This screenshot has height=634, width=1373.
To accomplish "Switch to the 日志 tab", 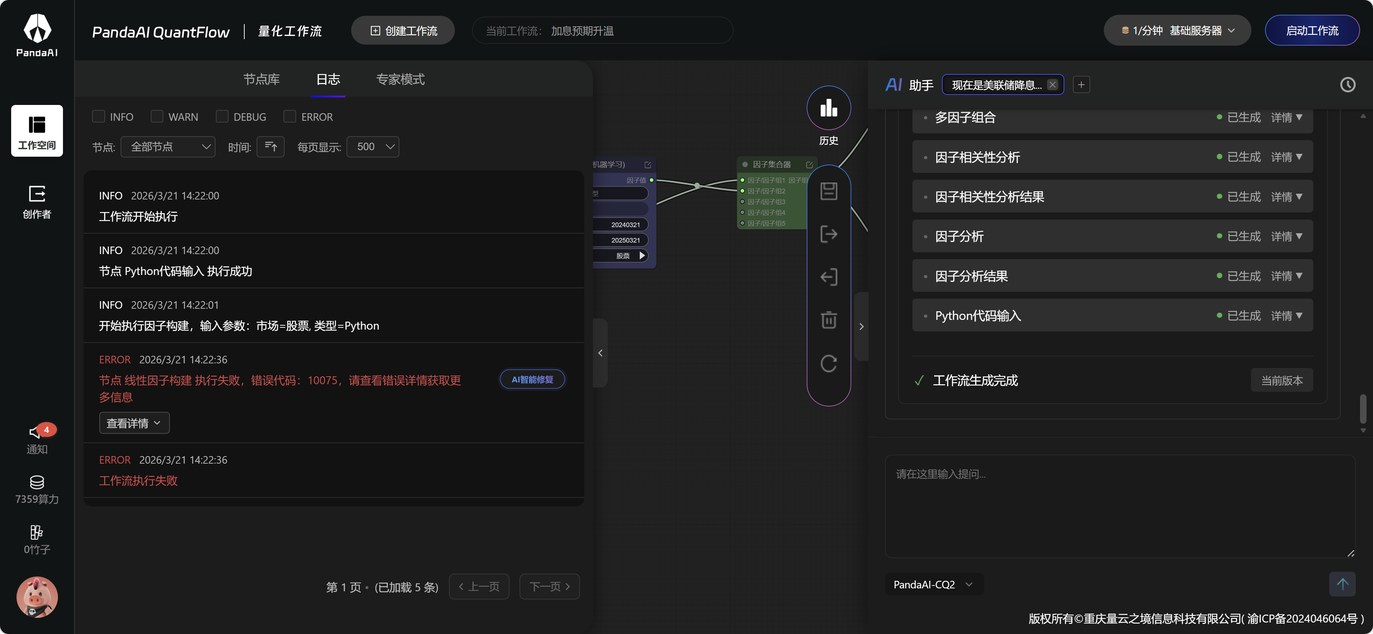I will point(328,79).
